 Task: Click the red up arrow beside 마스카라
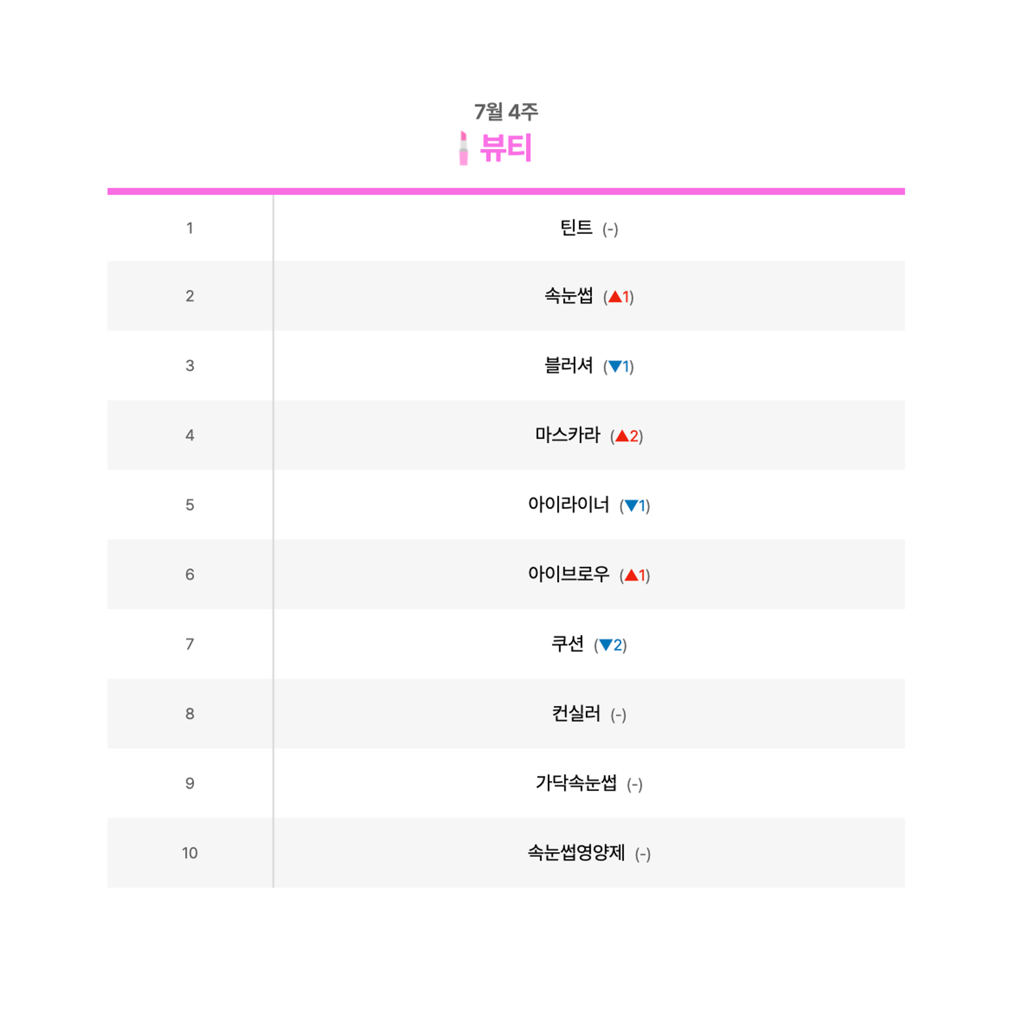[x=622, y=436]
